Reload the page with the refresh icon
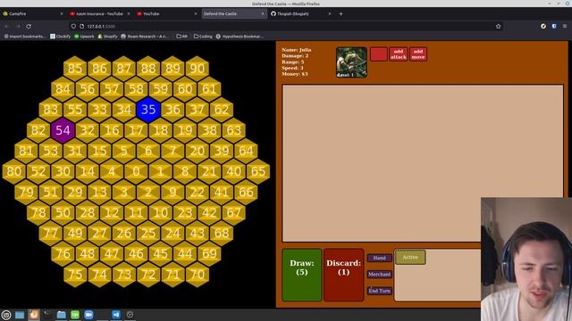The image size is (572, 321). point(29,26)
